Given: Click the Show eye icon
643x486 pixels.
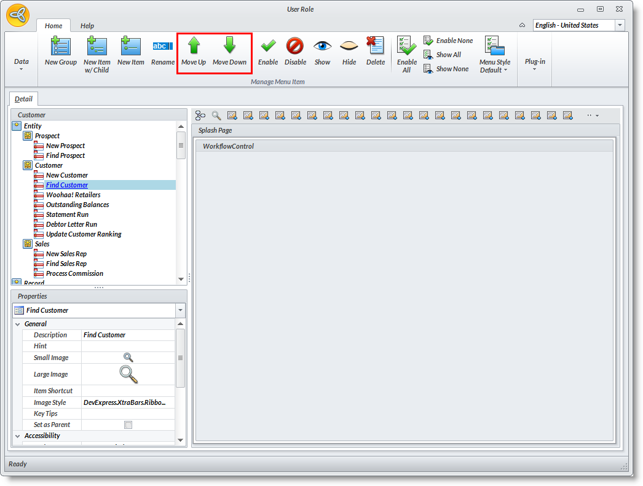Looking at the screenshot, I should [322, 47].
